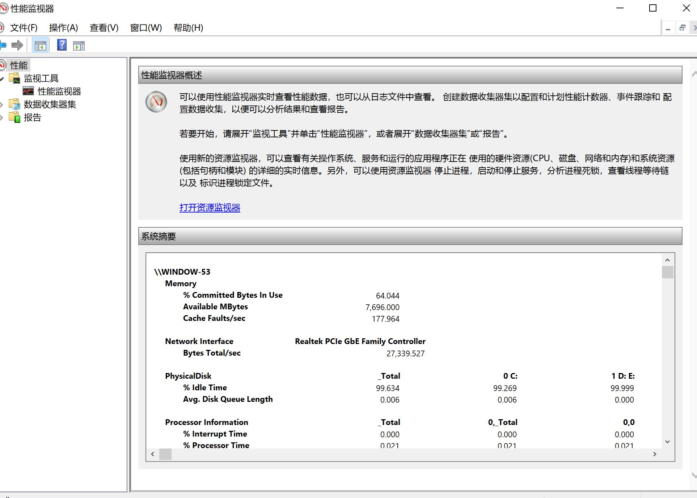This screenshot has width=697, height=498.
Task: Click the 监视工具 folder icon
Action: click(x=15, y=78)
